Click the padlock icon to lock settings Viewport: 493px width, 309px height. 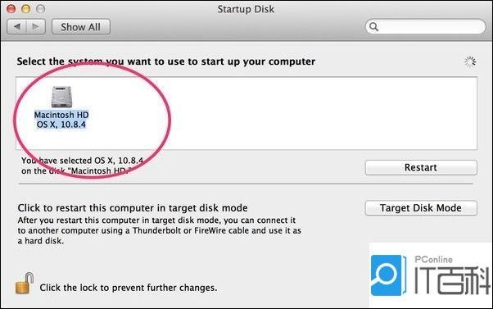(25, 284)
